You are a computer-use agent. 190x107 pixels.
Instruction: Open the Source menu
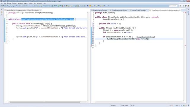pos(9,3)
